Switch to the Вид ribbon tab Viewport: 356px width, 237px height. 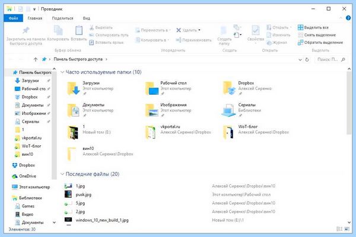86,18
